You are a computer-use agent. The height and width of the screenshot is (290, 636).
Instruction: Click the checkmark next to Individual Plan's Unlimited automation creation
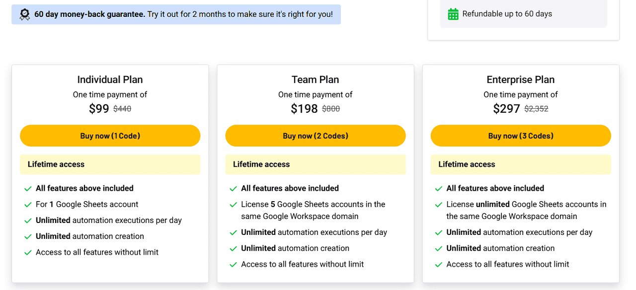pyautogui.click(x=28, y=236)
